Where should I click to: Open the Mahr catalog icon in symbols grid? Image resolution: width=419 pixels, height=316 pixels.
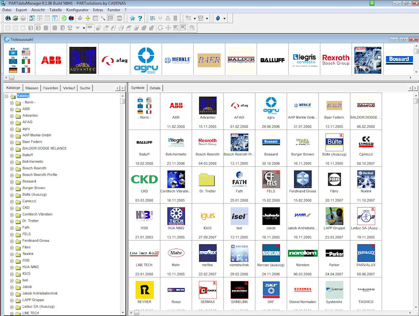176,253
